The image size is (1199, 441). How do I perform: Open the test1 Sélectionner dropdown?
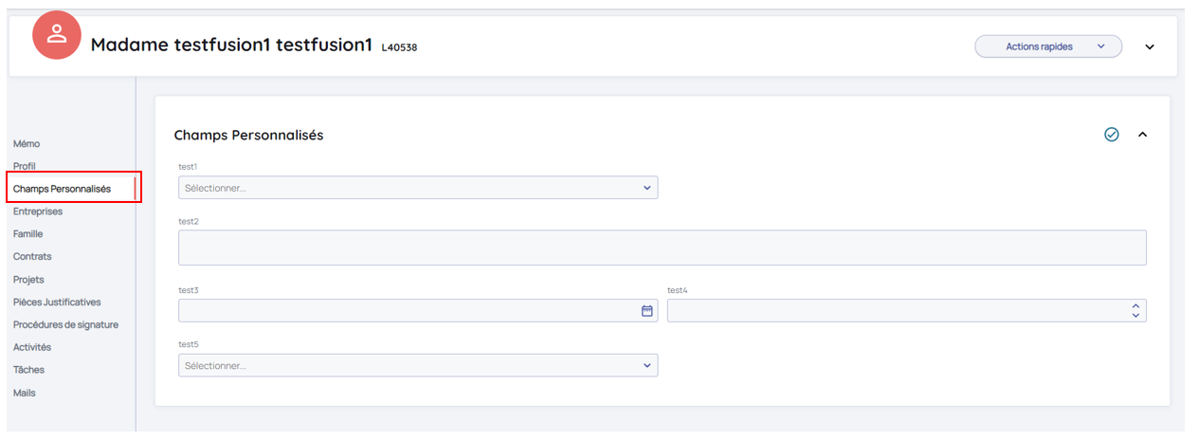417,188
